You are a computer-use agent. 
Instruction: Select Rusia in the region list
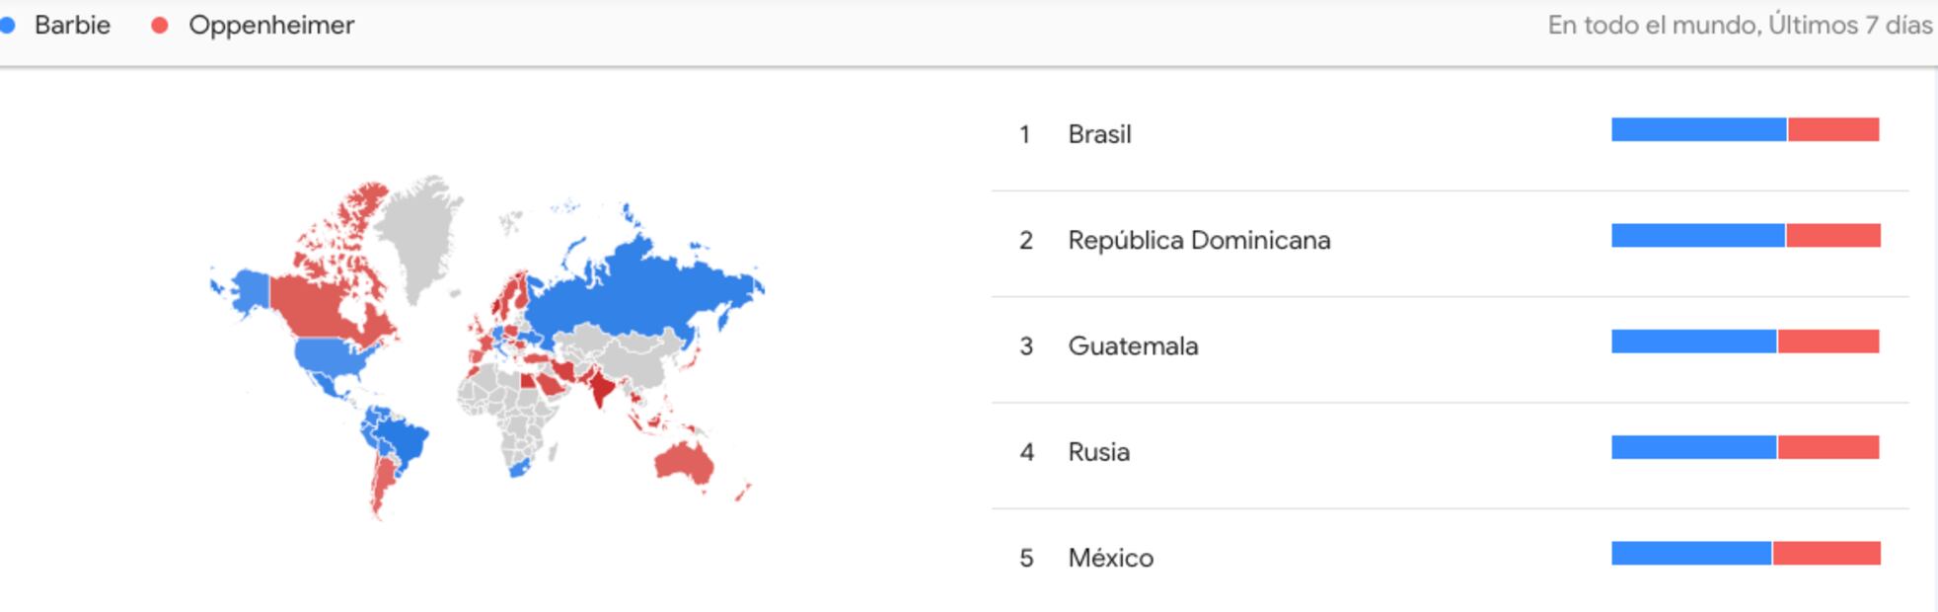tap(1098, 452)
